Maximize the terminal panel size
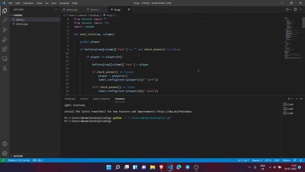 297,99
